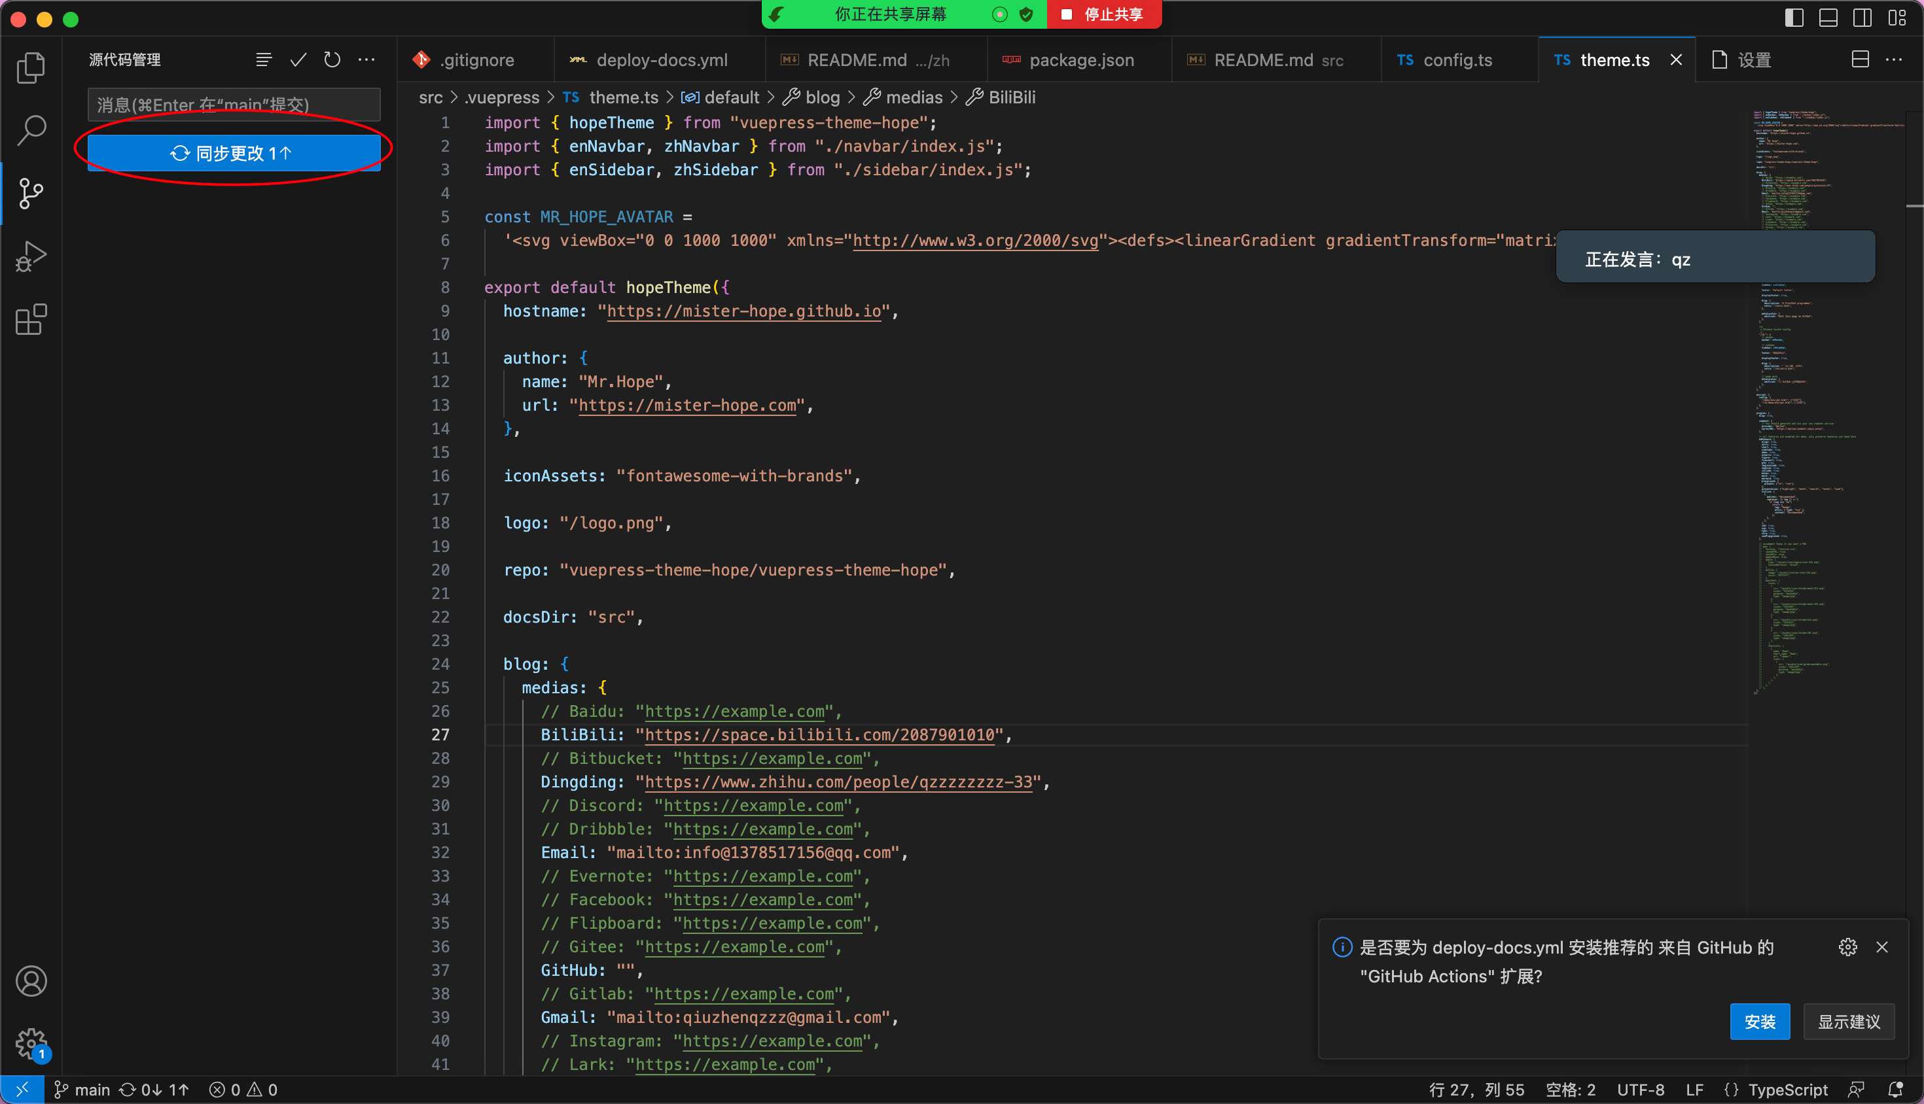Open the space.bilibili.com link on line 27

pos(819,734)
